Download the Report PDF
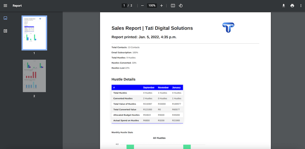The width and height of the screenshot is (305, 149). point(283,6)
